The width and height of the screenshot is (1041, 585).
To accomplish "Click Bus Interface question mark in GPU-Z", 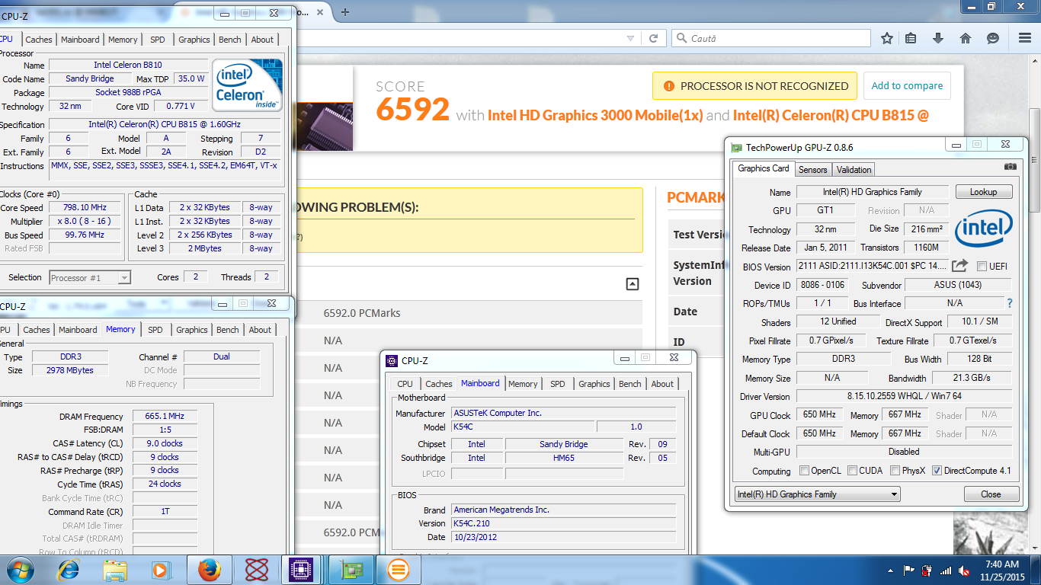I will coord(1010,303).
